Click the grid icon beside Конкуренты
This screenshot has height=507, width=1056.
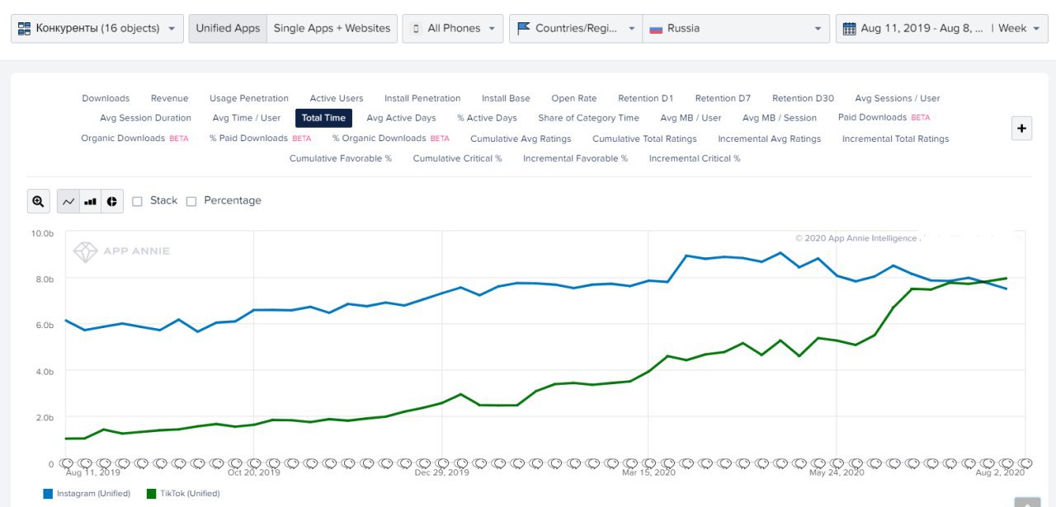pyautogui.click(x=24, y=28)
